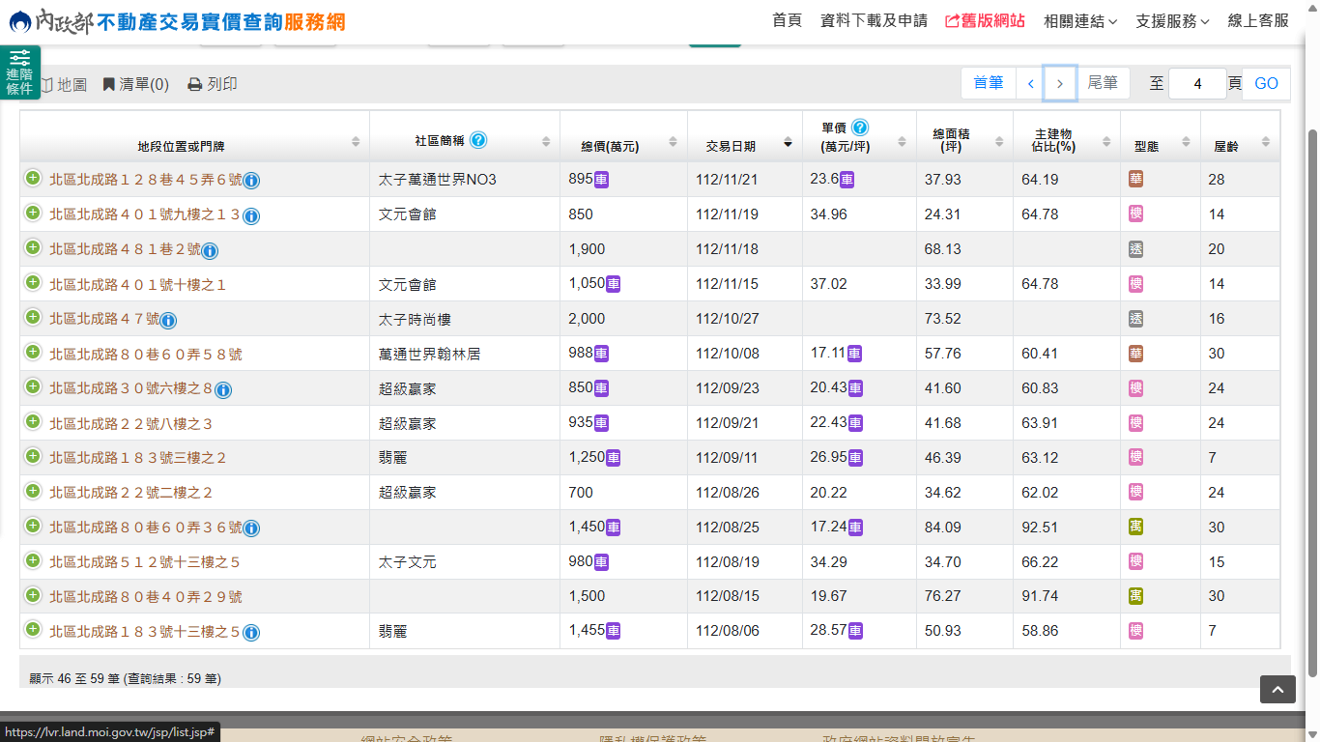The height and width of the screenshot is (742, 1320).
Task: Click info icon beside 北區北成路183號十三樓之5
Action: pyautogui.click(x=251, y=633)
